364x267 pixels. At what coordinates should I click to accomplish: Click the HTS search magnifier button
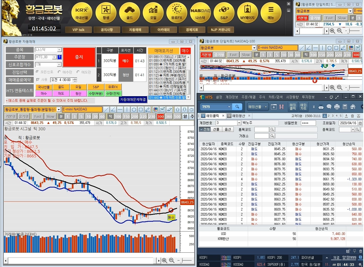click(237, 106)
